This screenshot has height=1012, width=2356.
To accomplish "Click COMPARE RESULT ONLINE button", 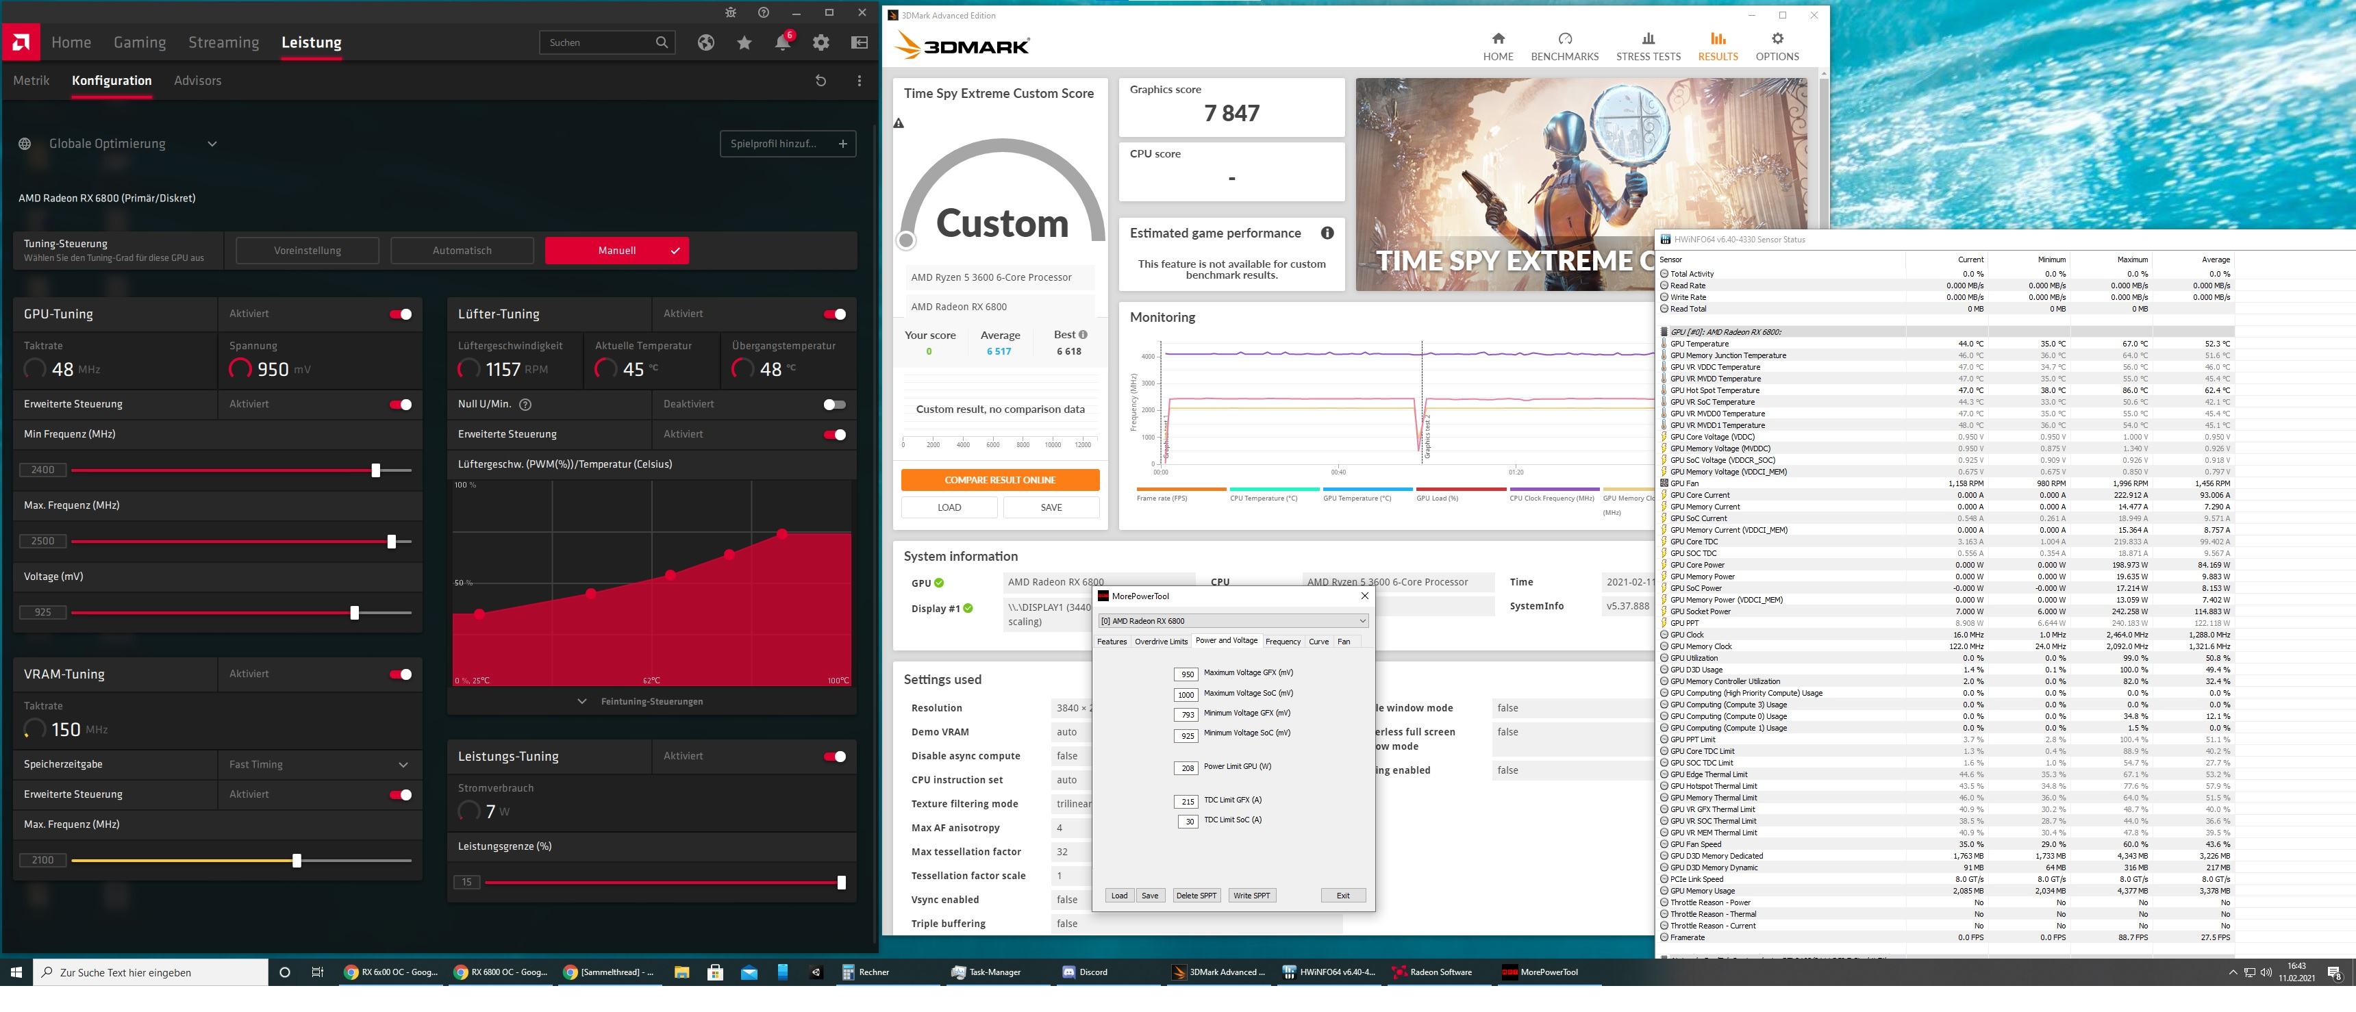I will (1000, 480).
